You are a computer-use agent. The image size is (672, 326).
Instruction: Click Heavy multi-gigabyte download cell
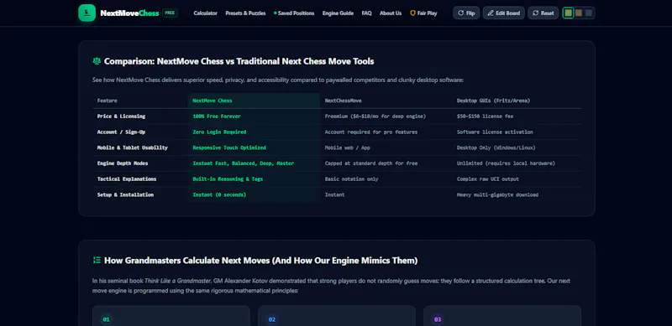point(497,194)
